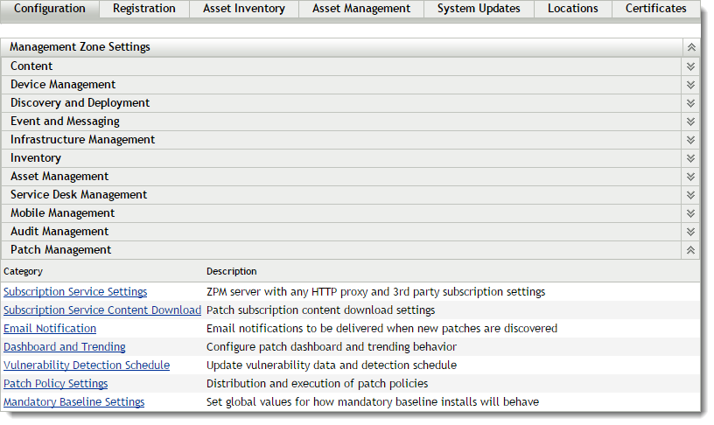The width and height of the screenshot is (714, 425).
Task: Collapse the Patch Management section chevron
Action: pyautogui.click(x=690, y=250)
